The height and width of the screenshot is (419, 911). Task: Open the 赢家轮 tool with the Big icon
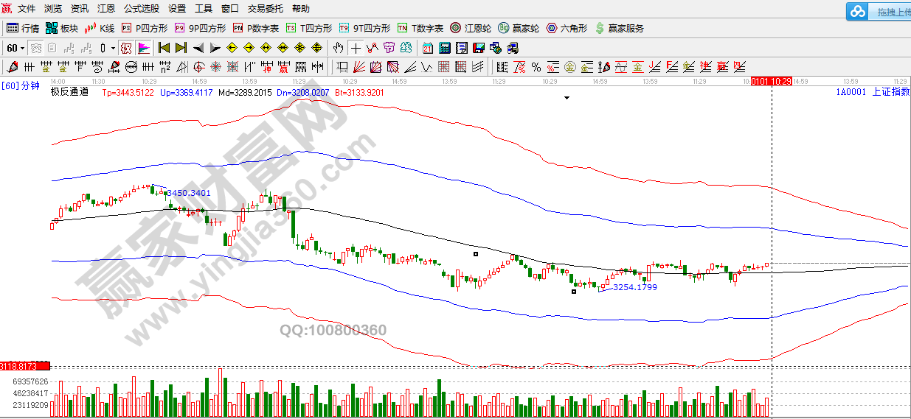pyautogui.click(x=518, y=28)
